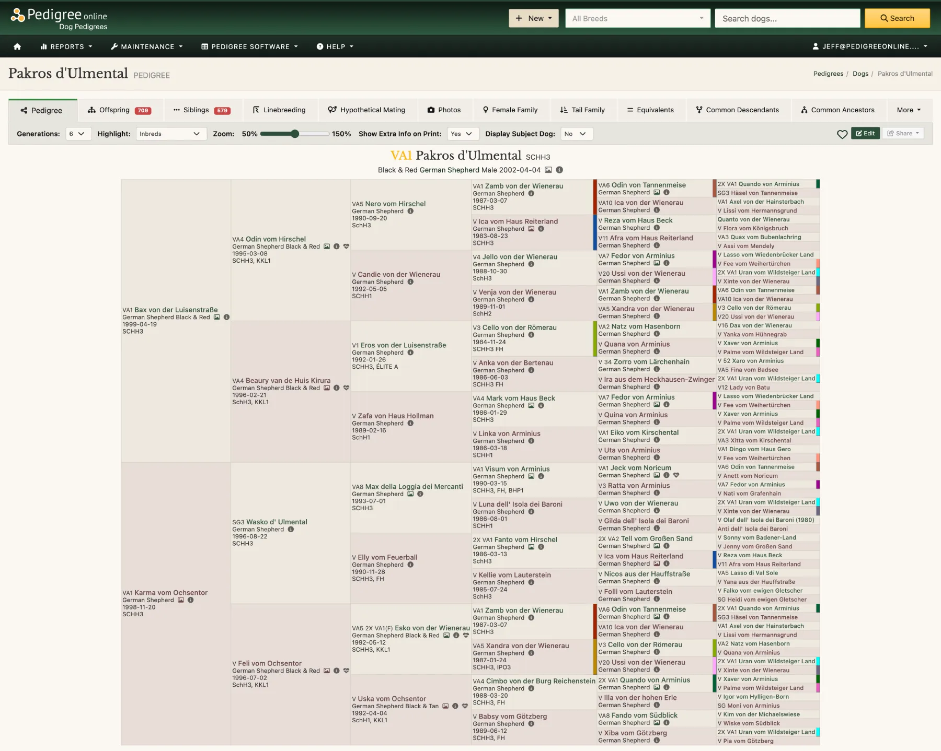Open the Tail Family tab
Screen dimensions: 941x751
(x=582, y=110)
